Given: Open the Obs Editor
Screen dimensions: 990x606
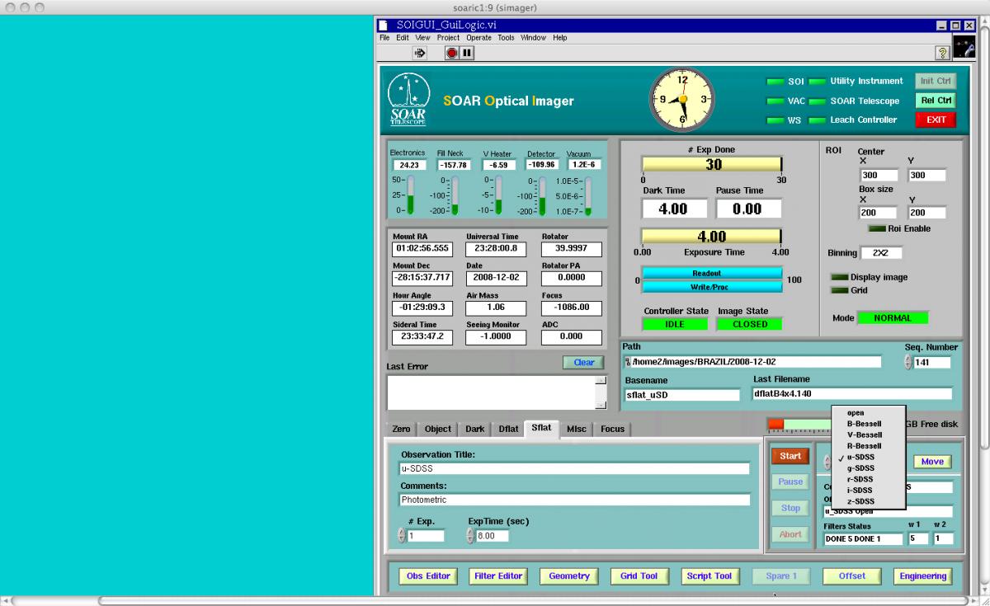Looking at the screenshot, I should (428, 576).
